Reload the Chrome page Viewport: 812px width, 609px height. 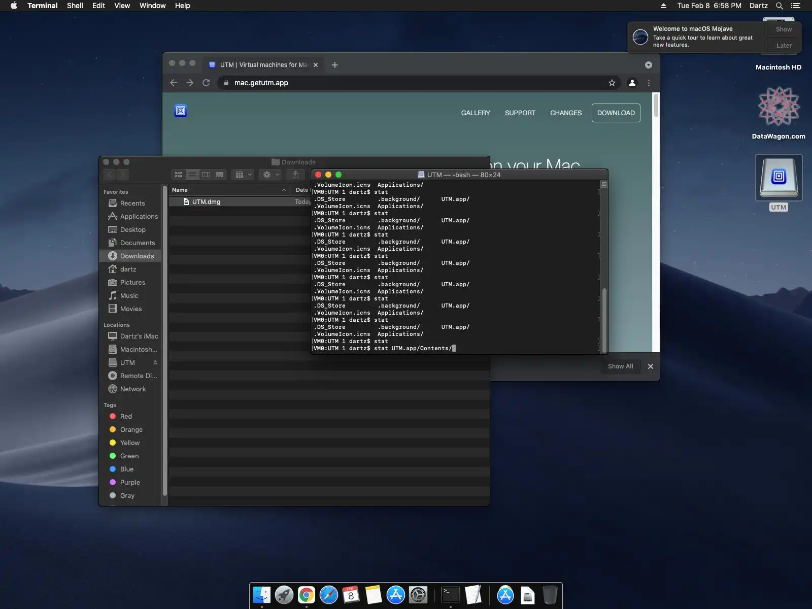(206, 83)
